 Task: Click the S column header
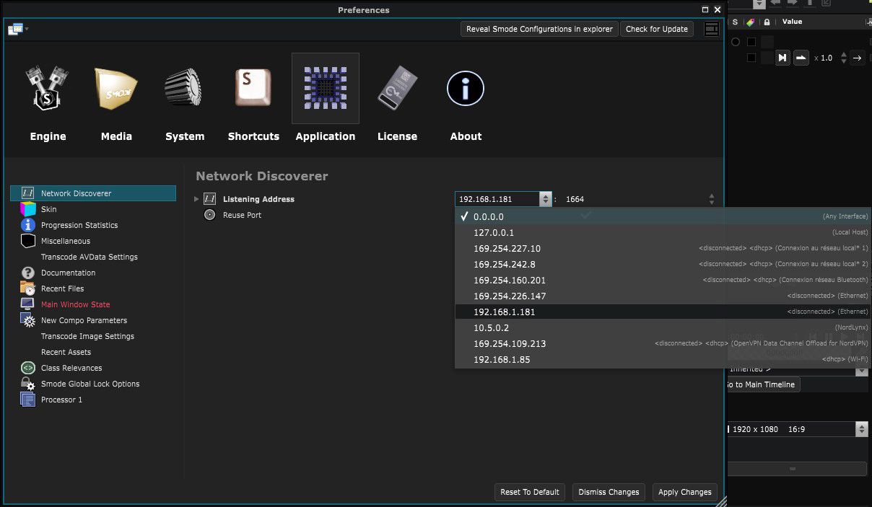[x=735, y=22]
